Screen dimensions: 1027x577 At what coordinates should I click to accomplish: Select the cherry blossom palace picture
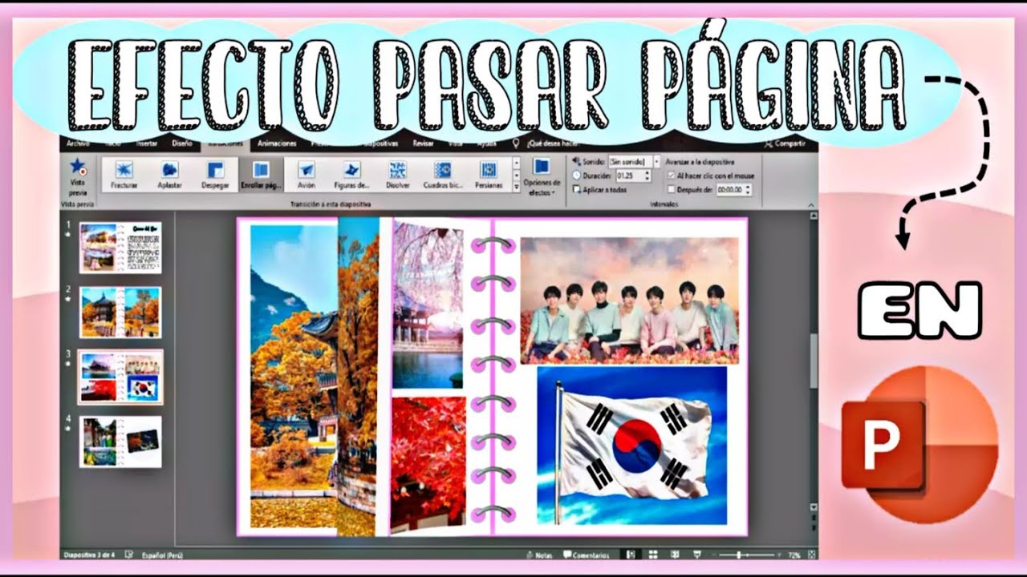(427, 305)
